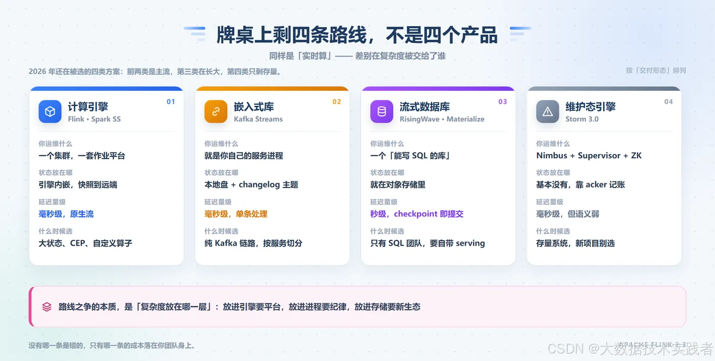Click the RisingWave • Materialize subtitle
Screen dimensions: 715x361
442,119
